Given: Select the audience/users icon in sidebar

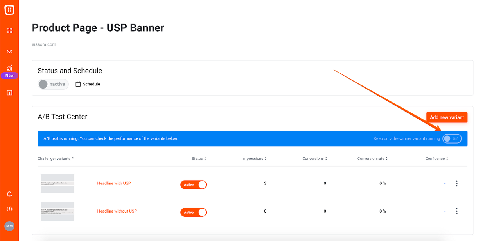Looking at the screenshot, I should (9, 51).
